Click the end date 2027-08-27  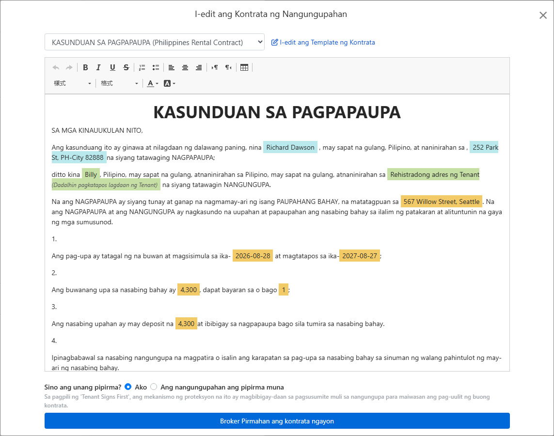click(359, 256)
